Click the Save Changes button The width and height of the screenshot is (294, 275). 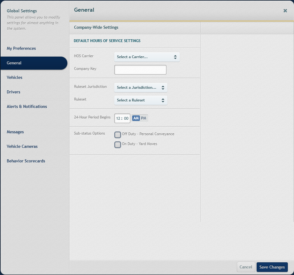272,267
